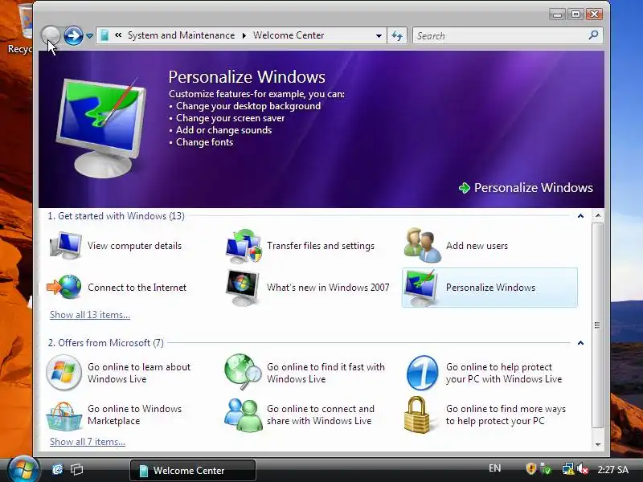This screenshot has height=482, width=643.
Task: Click the vertical scrollbar thumb
Action: tap(598, 325)
